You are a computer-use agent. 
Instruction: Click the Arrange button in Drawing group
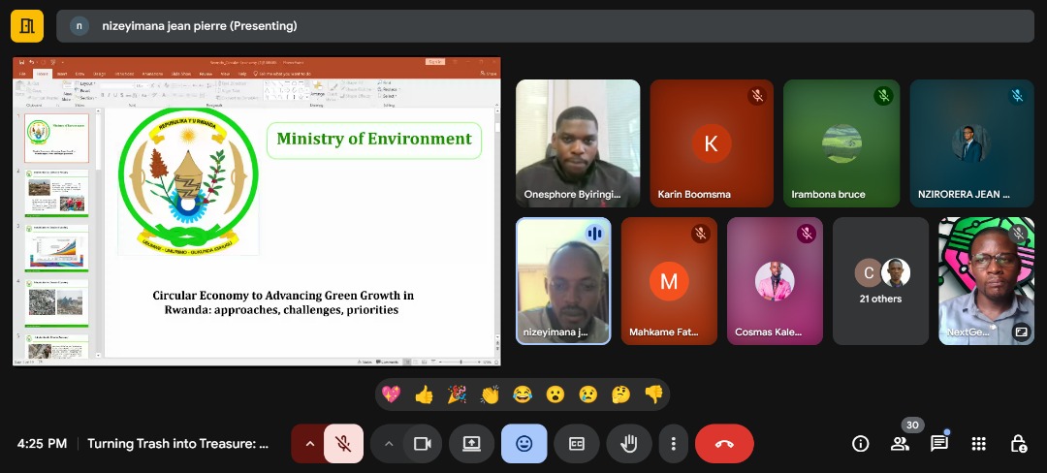pyautogui.click(x=317, y=89)
